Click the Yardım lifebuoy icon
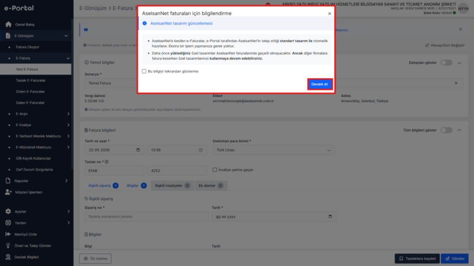474x266 pixels. click(x=8, y=223)
